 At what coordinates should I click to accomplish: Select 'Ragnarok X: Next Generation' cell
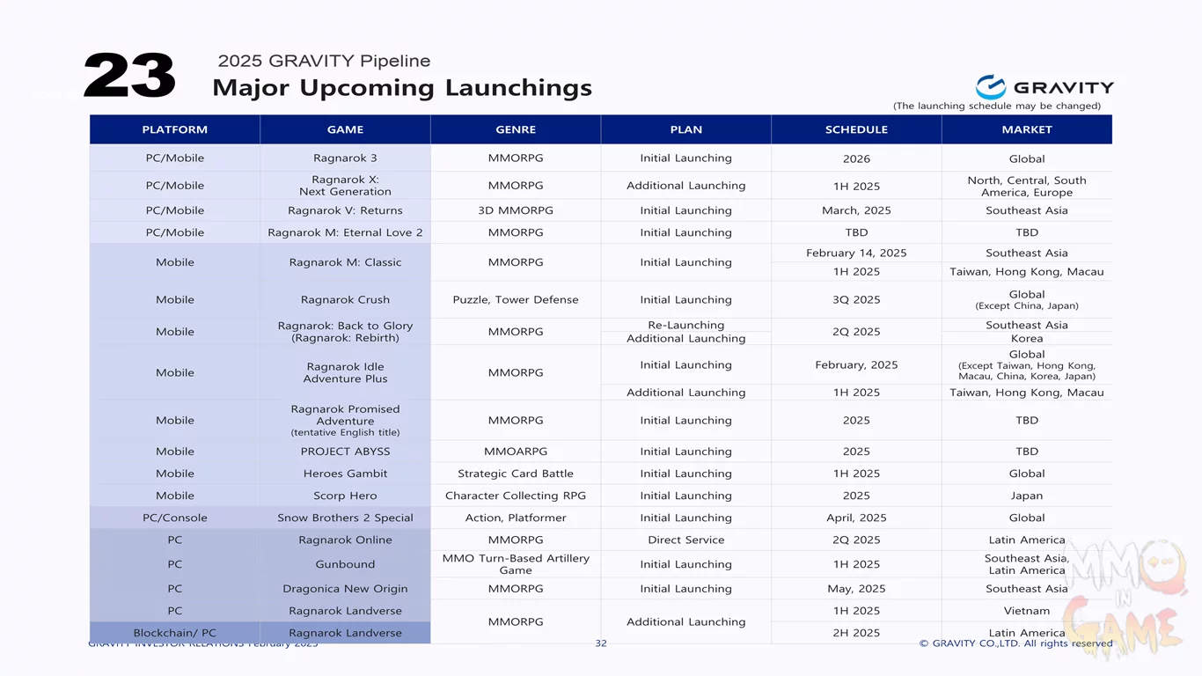tap(345, 186)
